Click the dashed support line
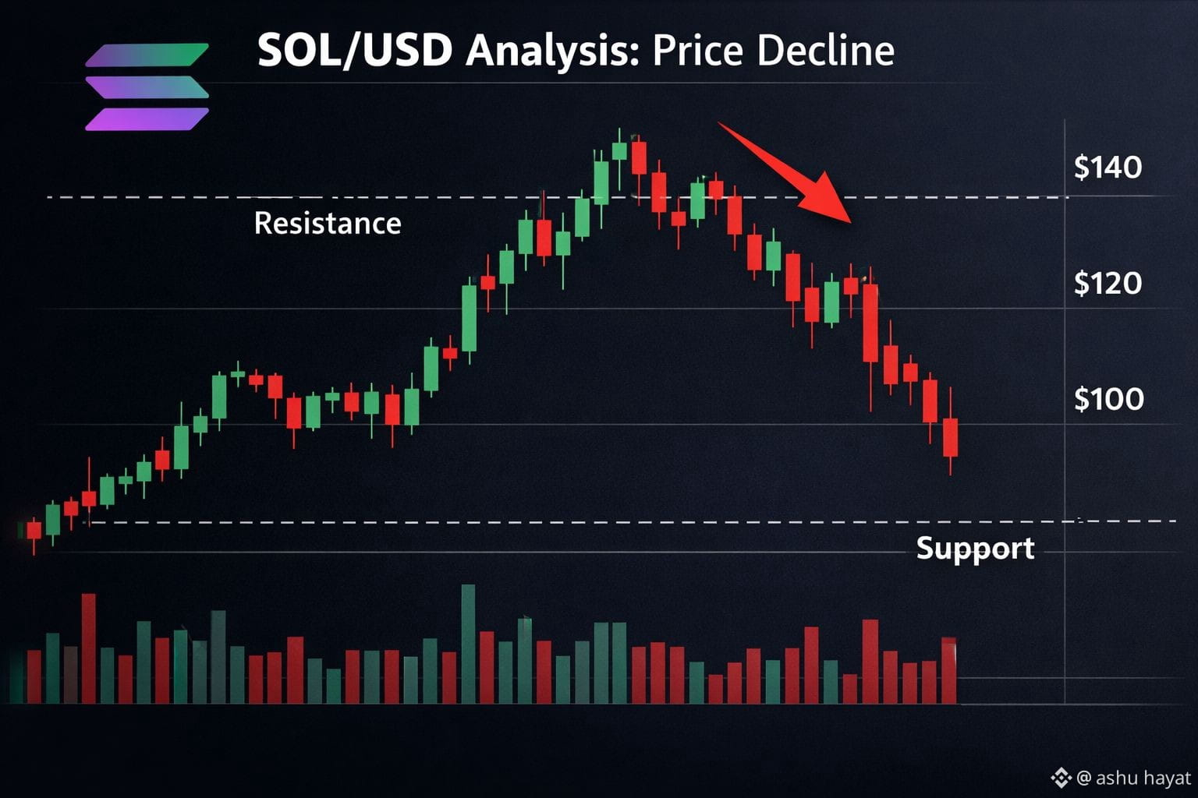This screenshot has width=1198, height=798. coord(630,521)
